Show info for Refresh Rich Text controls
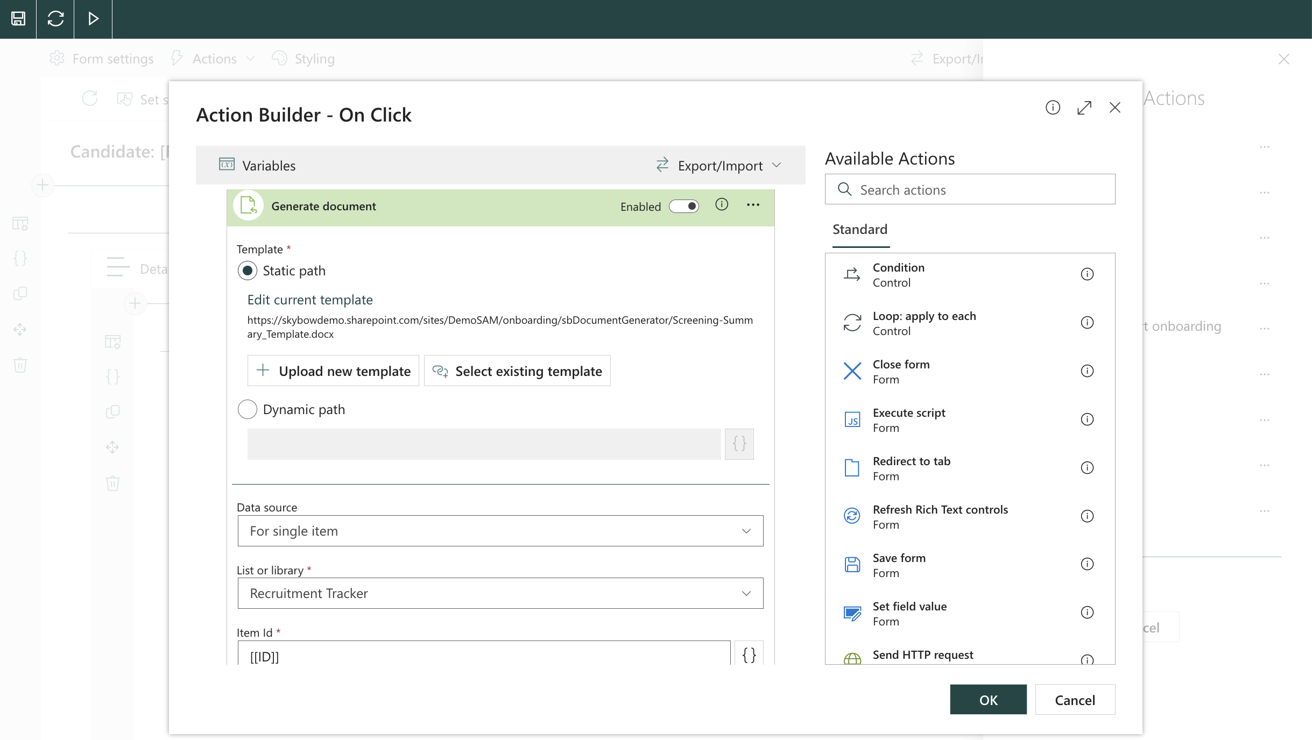1312x740 pixels. coord(1087,516)
